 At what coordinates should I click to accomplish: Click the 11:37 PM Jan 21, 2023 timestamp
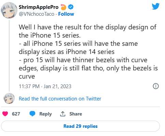tap(45, 86)
